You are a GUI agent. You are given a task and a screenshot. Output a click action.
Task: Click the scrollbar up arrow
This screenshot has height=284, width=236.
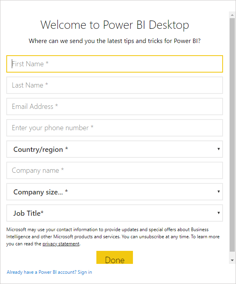tap(232, 15)
